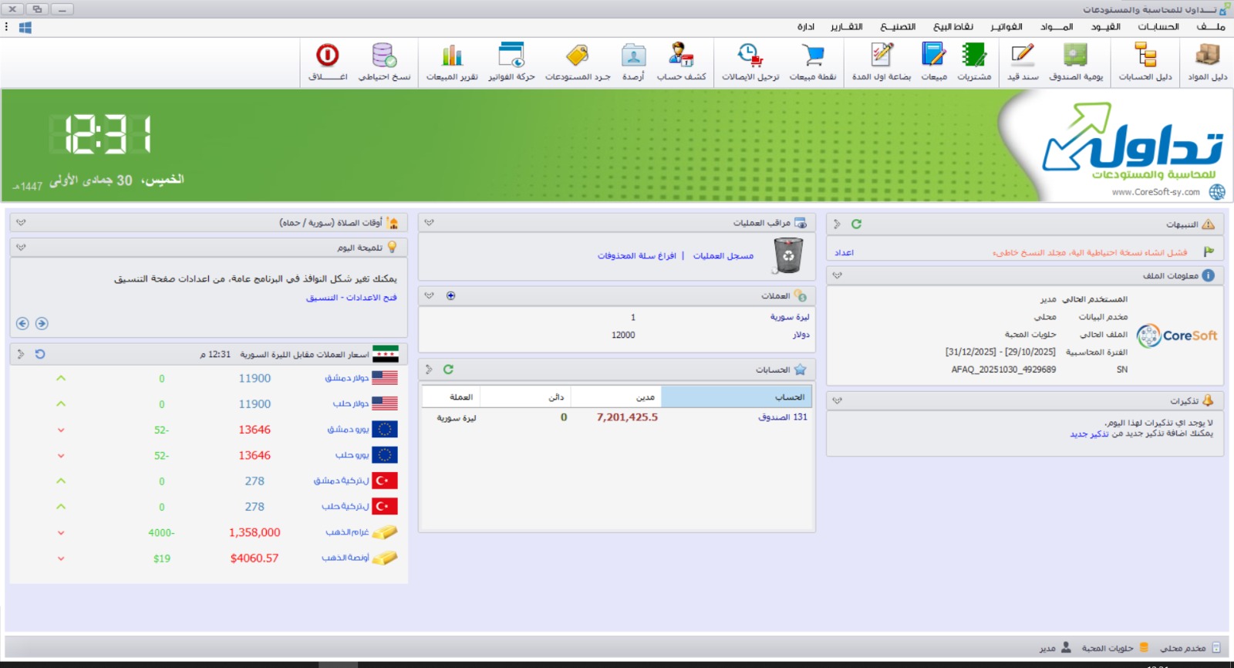
Task: Open the التقارير menu
Action: (846, 27)
